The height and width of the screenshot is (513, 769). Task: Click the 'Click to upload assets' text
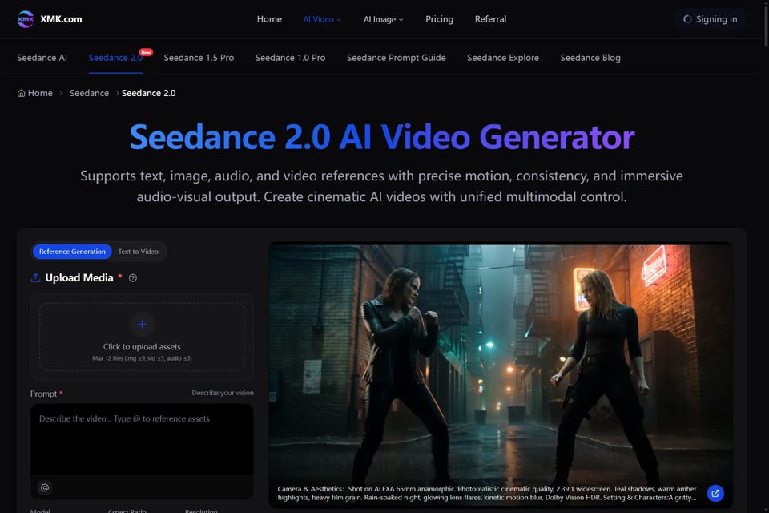pyautogui.click(x=142, y=346)
